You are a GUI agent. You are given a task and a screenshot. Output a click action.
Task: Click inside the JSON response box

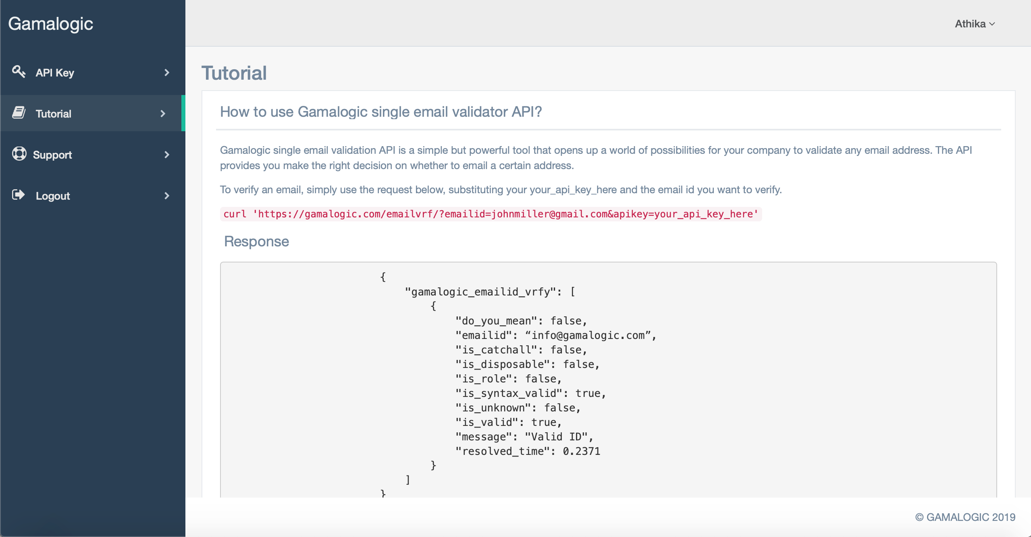pyautogui.click(x=608, y=378)
